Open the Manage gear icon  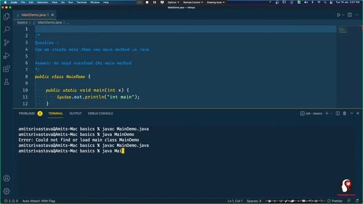point(6,192)
